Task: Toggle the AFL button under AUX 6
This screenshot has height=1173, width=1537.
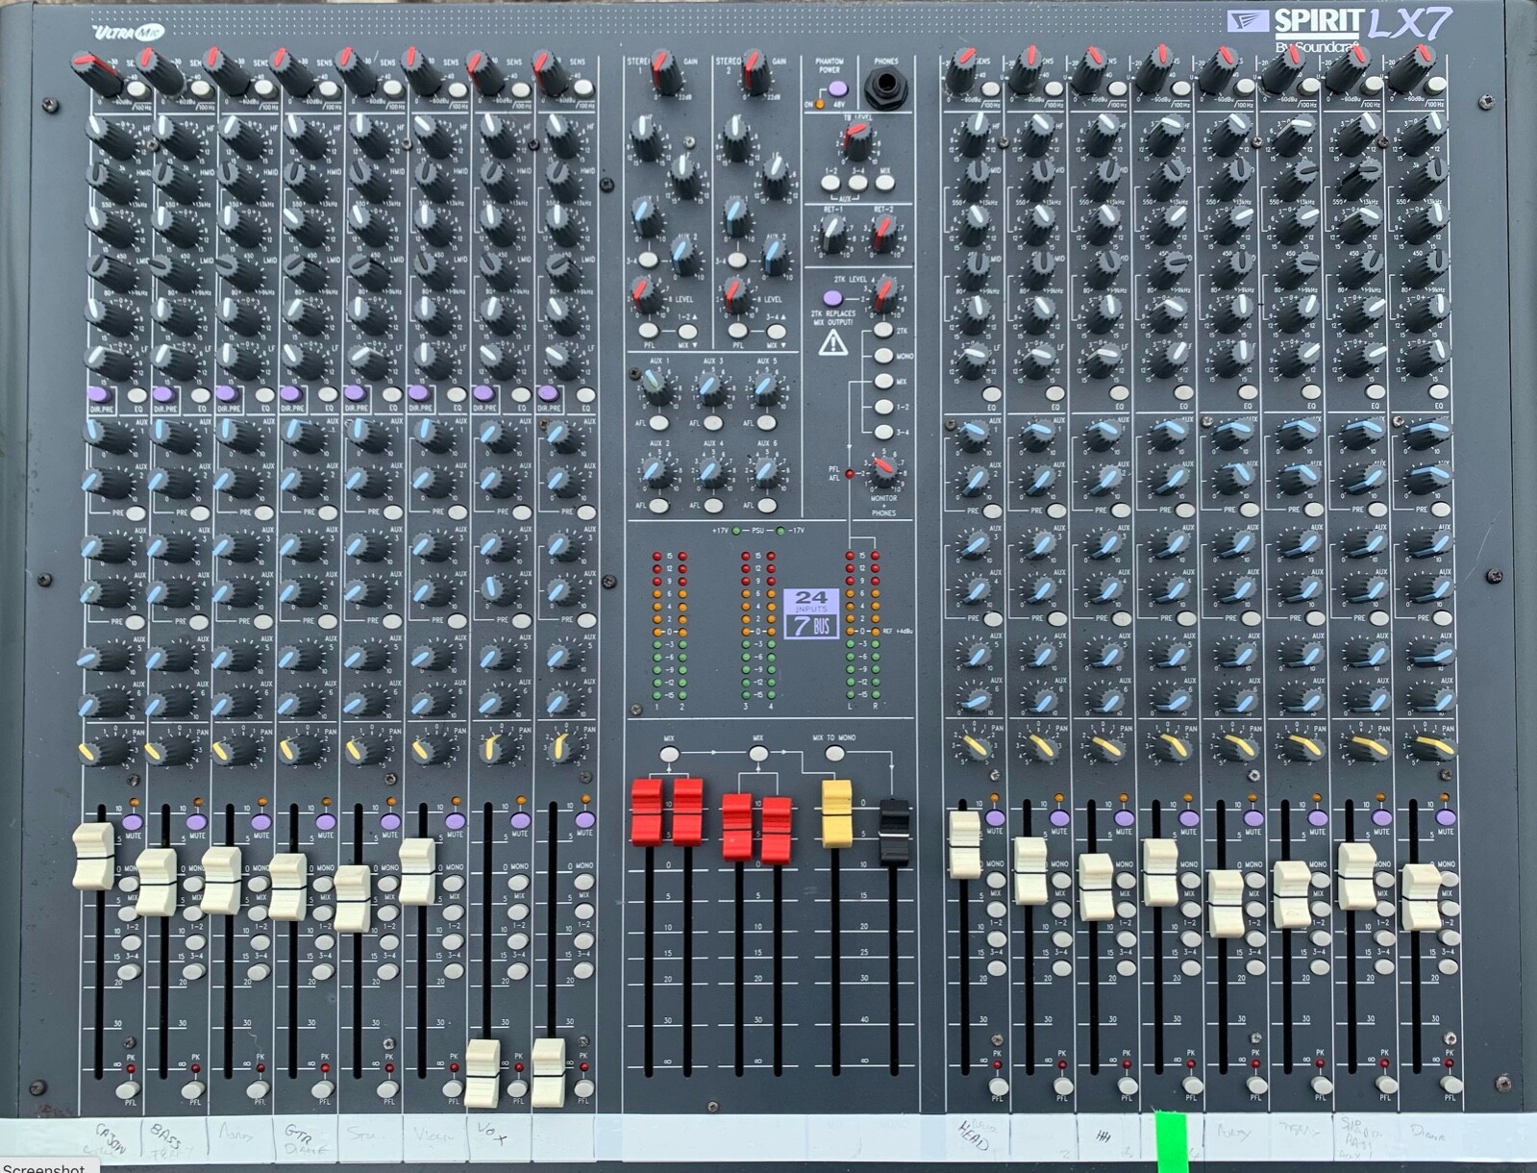Action: point(766,506)
